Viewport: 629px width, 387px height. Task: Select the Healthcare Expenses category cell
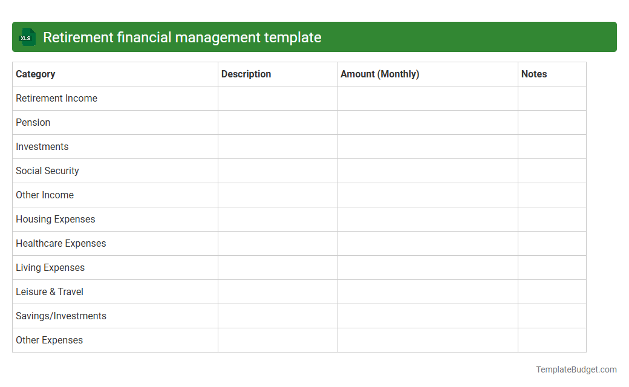60,243
